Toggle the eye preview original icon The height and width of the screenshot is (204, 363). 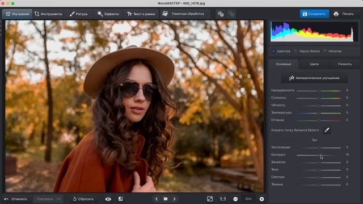coord(108,199)
